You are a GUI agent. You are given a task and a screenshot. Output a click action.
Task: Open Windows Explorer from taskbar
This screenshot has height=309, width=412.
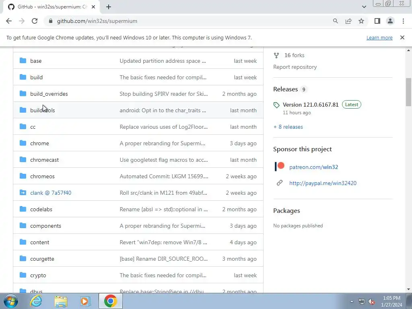pos(61,301)
